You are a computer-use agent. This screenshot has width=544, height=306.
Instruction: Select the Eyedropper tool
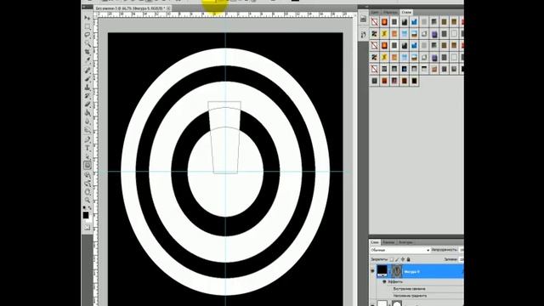click(88, 60)
